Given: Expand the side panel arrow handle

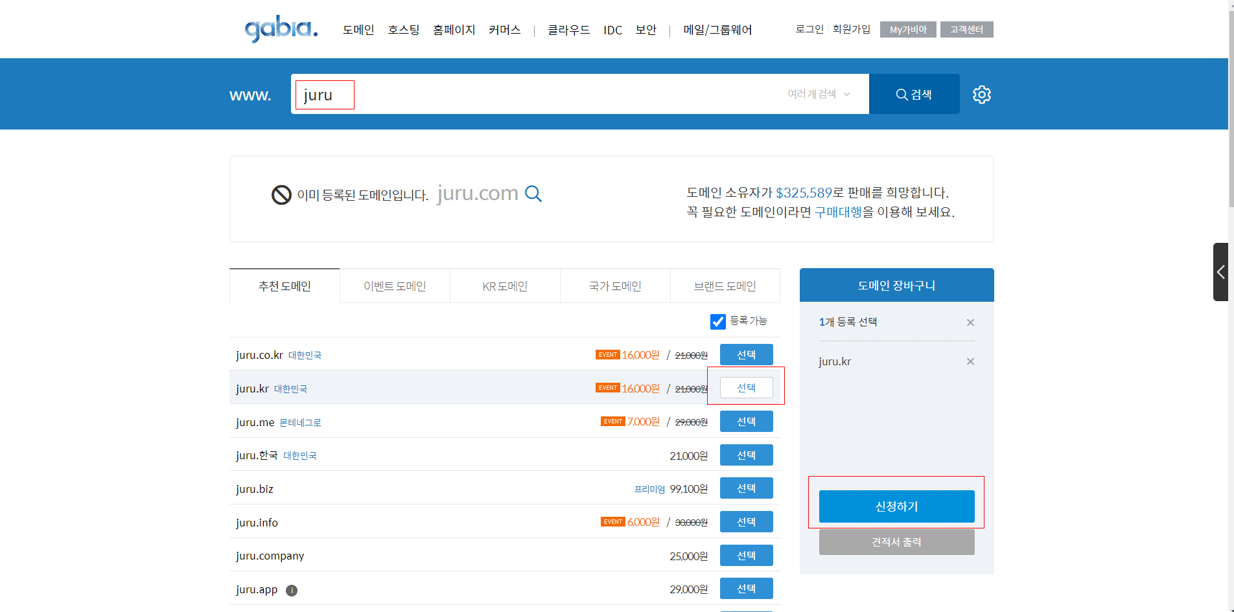Looking at the screenshot, I should click(x=1220, y=272).
